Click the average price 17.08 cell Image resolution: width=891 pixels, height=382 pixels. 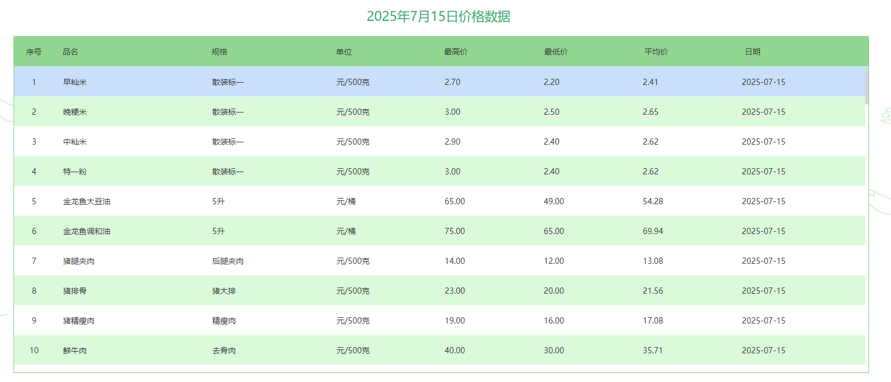point(653,321)
